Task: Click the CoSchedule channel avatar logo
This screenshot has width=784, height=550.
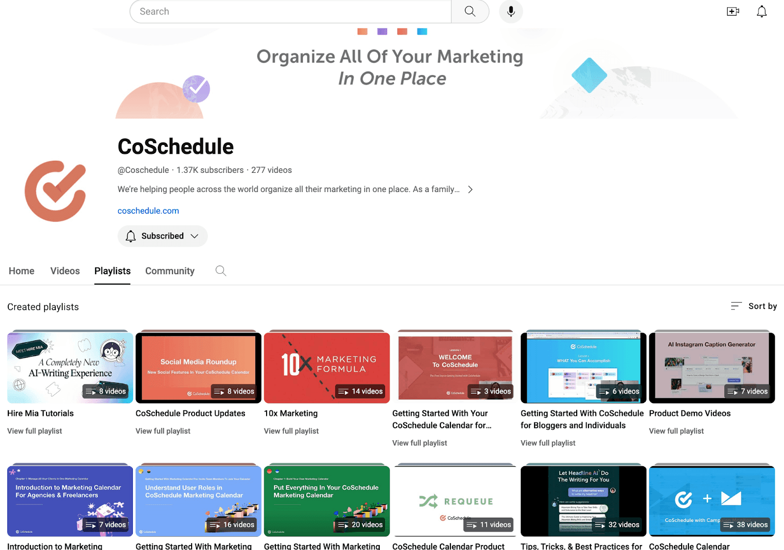Action: 55,191
